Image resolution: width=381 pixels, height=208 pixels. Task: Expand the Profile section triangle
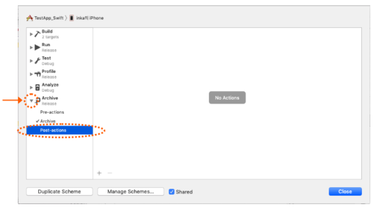(x=31, y=74)
